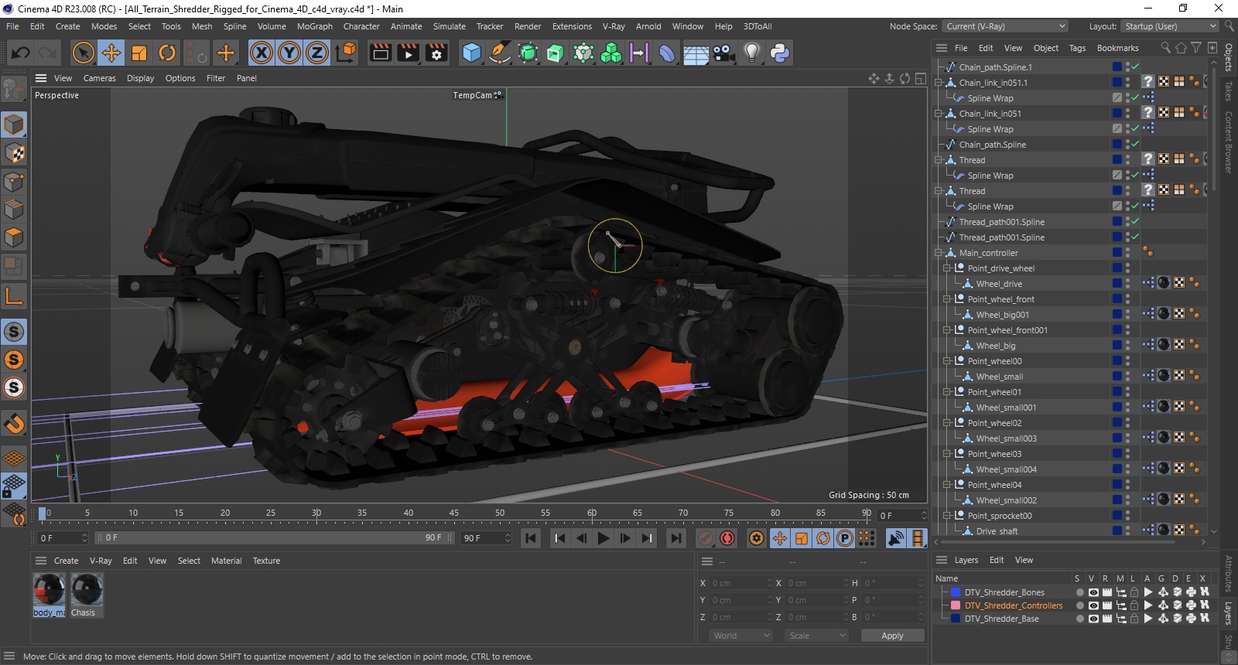Collapse Point_wheel00 hierarchy
The image size is (1238, 665).
[946, 361]
